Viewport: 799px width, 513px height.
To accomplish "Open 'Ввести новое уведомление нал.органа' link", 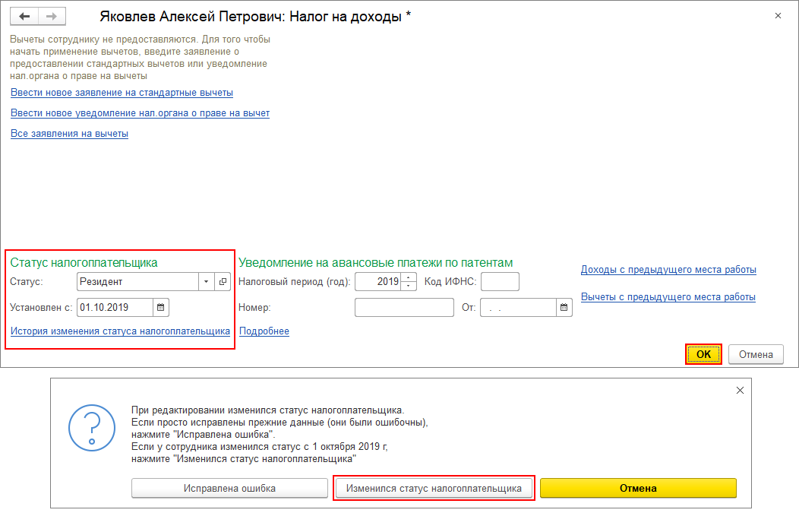I will click(x=140, y=113).
